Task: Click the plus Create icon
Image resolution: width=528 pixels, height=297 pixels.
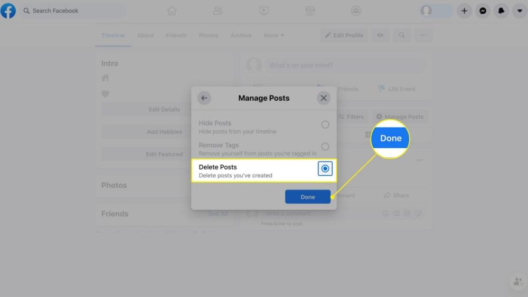Action: 464,11
